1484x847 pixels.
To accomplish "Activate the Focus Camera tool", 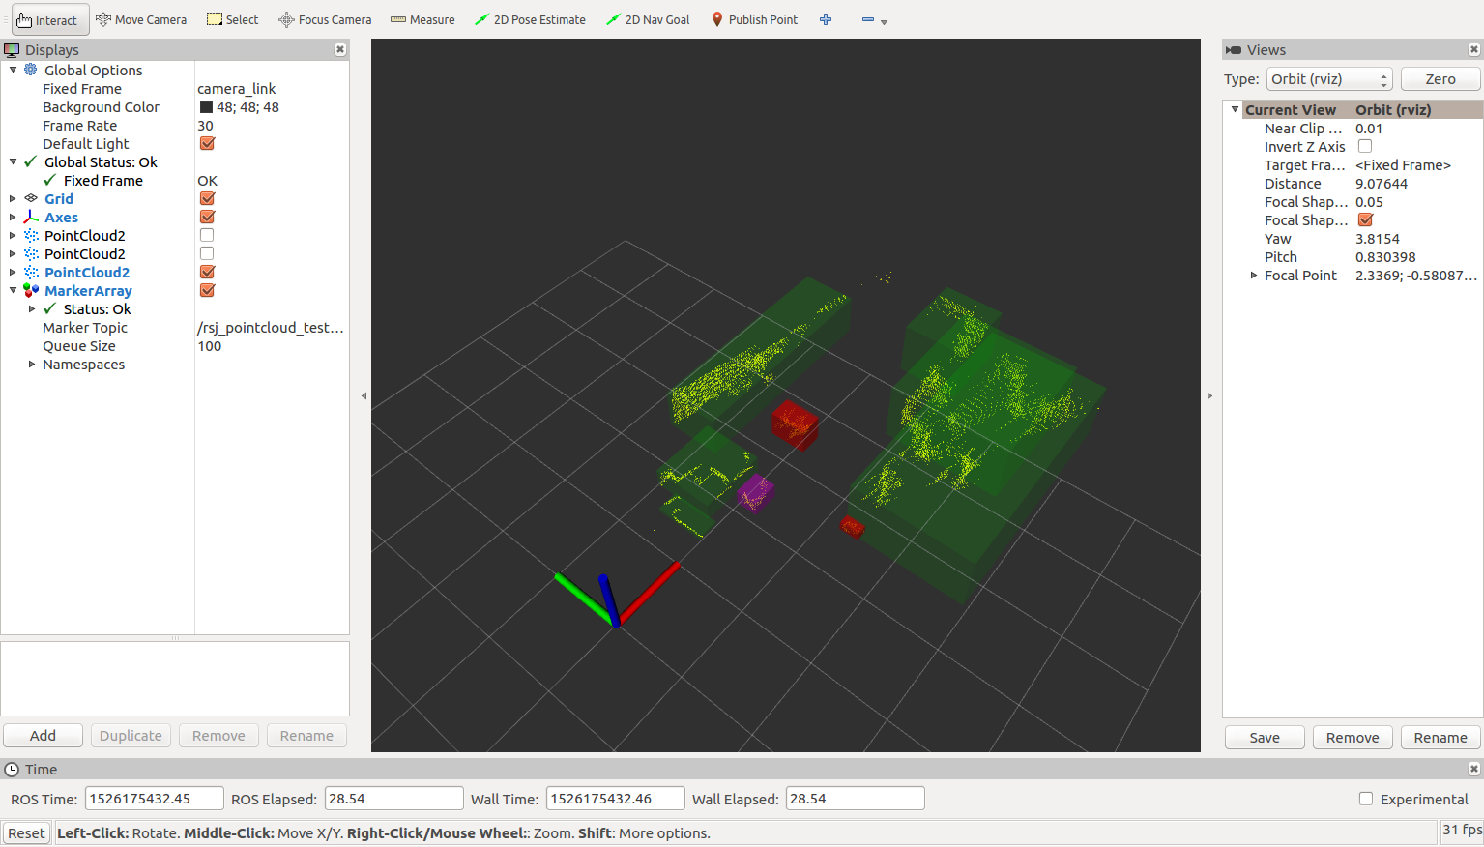I will pyautogui.click(x=325, y=19).
